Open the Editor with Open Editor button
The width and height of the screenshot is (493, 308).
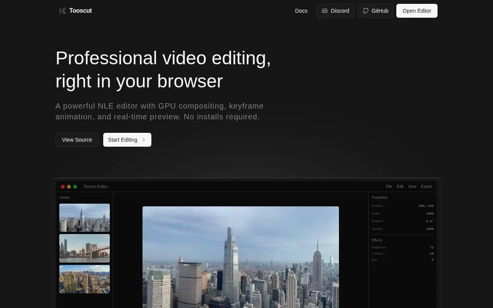417,11
